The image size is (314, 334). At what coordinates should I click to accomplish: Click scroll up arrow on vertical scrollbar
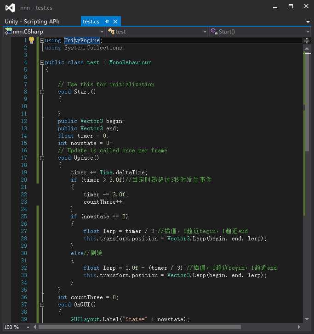(x=307, y=49)
